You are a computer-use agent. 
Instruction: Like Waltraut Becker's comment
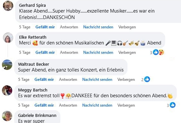click(44, 80)
